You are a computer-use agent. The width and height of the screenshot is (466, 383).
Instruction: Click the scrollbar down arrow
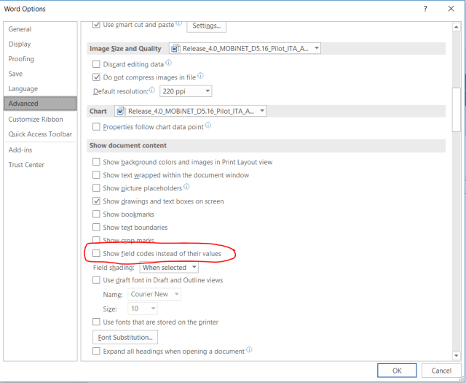[x=457, y=355]
